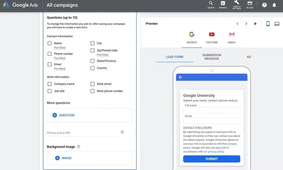Click the 'Questions (up to 10)' heading
The image size is (283, 170).
click(62, 17)
